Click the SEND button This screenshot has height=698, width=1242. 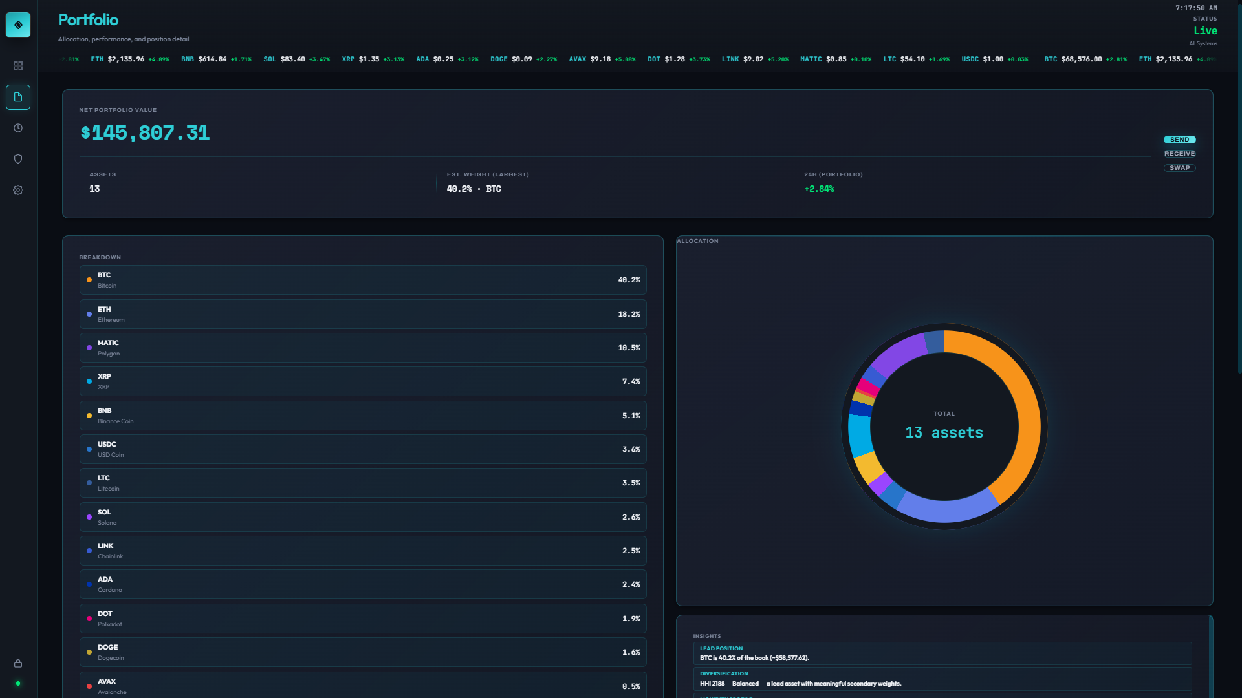pyautogui.click(x=1180, y=139)
